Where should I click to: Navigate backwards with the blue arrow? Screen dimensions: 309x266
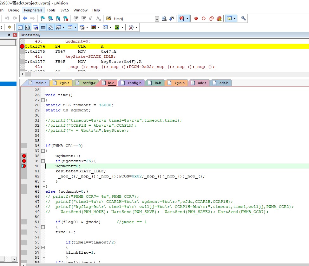(25, 18)
